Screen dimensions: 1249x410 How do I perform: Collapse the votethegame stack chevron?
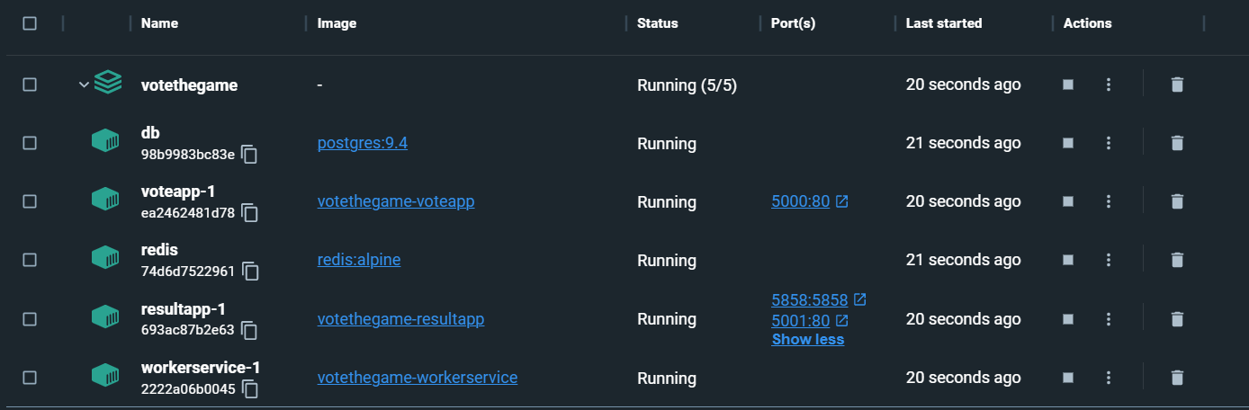click(84, 85)
